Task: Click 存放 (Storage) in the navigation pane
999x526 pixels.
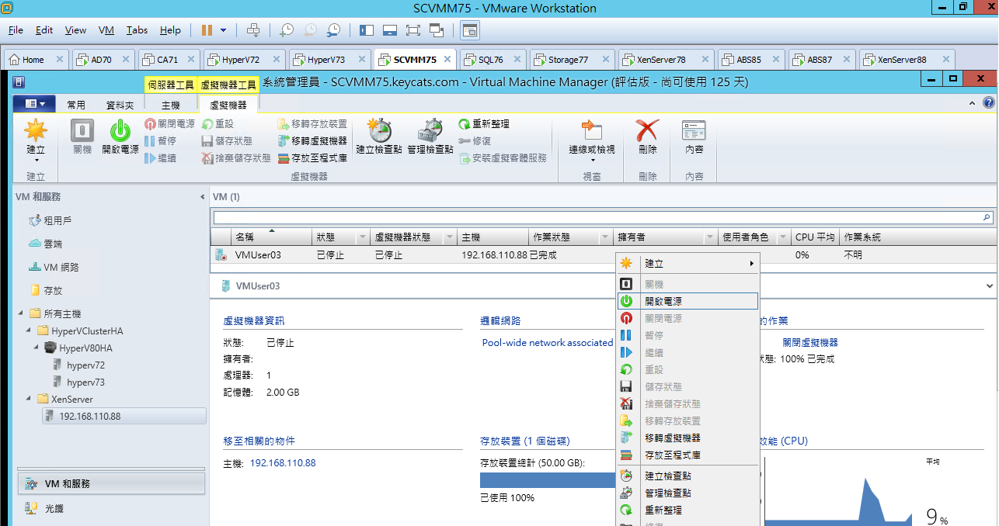Action: tap(53, 290)
